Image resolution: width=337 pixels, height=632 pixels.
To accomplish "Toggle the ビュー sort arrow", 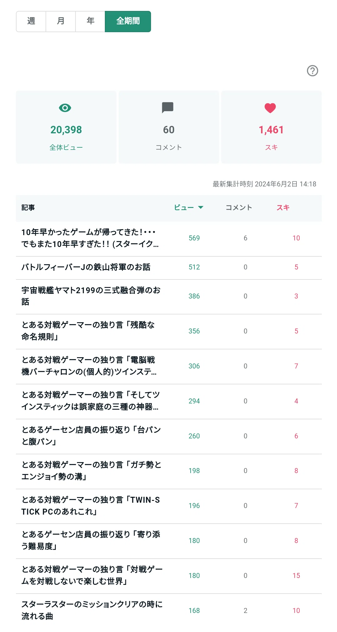I will [x=201, y=207].
